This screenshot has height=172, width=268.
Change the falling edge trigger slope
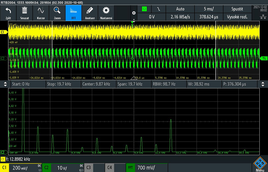(159, 9)
